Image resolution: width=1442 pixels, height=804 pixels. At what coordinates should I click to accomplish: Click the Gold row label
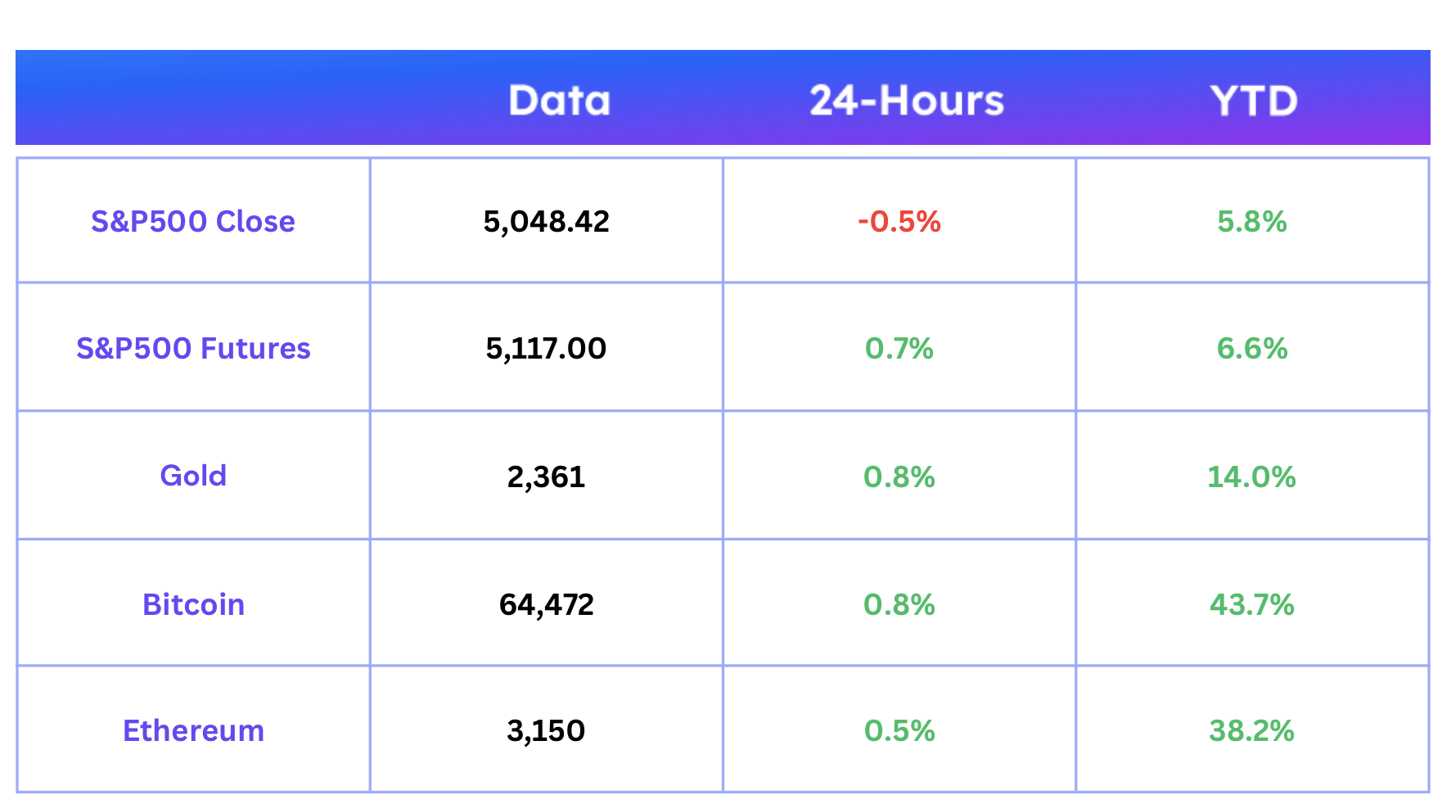pyautogui.click(x=193, y=476)
